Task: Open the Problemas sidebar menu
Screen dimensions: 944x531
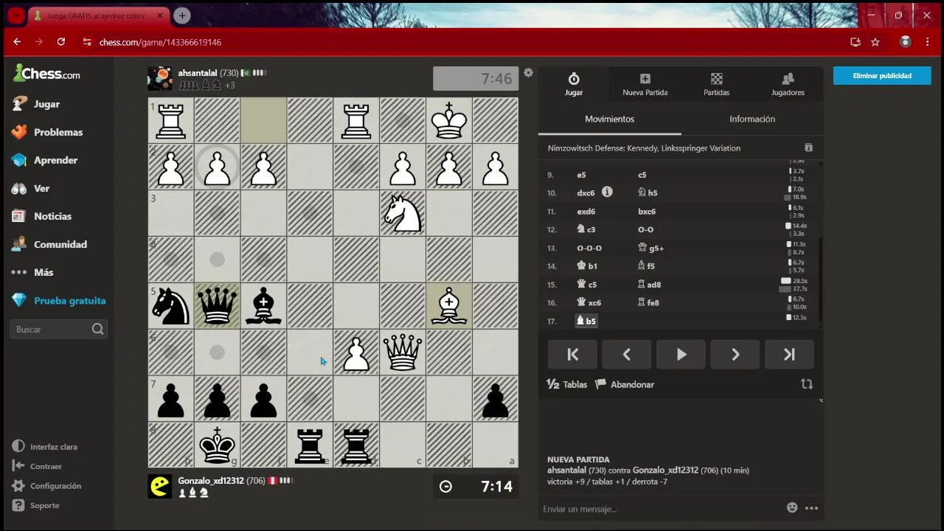Action: coord(48,132)
